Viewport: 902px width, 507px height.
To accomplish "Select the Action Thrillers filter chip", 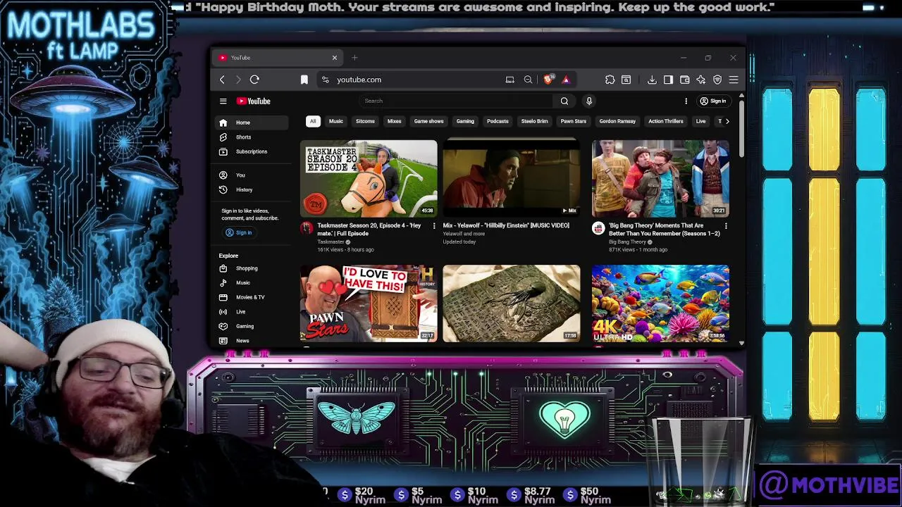I will [x=666, y=121].
